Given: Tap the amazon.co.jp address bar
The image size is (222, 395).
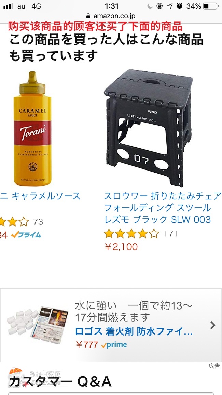Looking at the screenshot, I should click(111, 16).
